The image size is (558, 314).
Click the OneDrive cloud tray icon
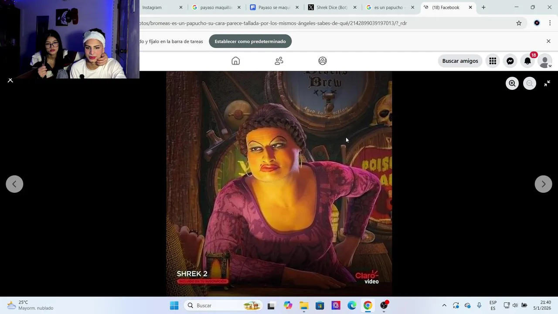click(468, 306)
